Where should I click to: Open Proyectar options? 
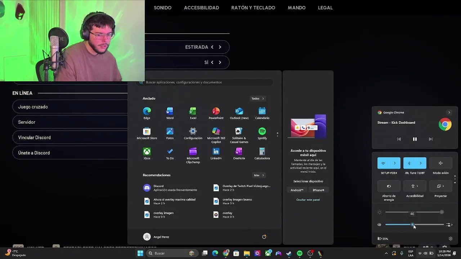pyautogui.click(x=440, y=186)
